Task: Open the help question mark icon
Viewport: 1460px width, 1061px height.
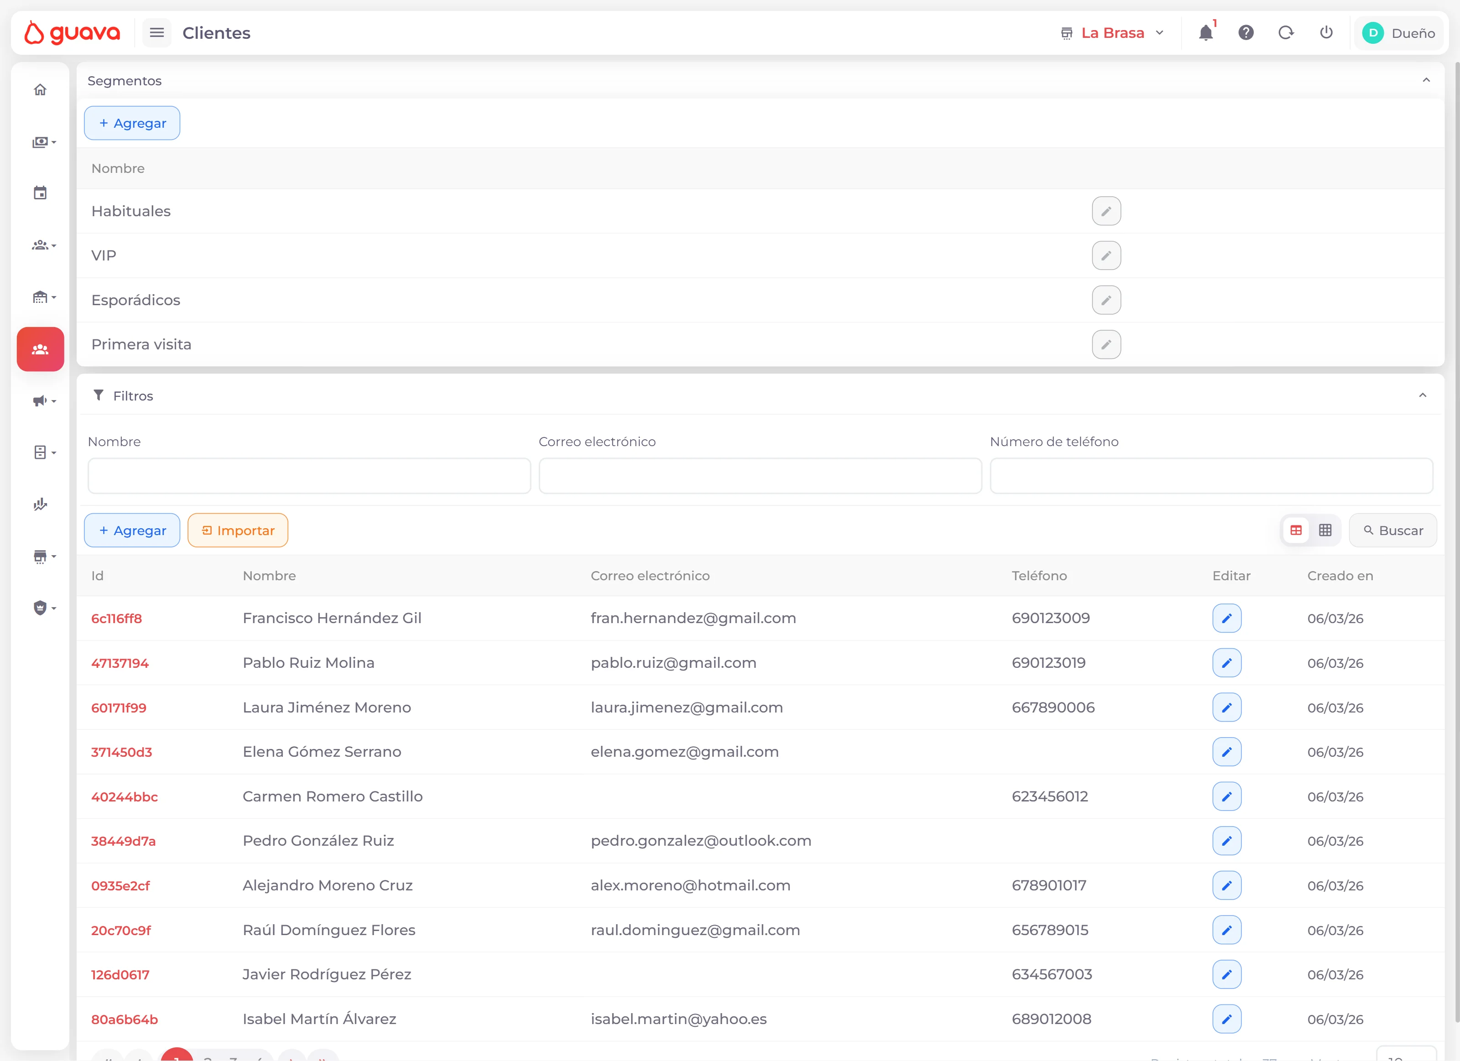Action: (1246, 33)
